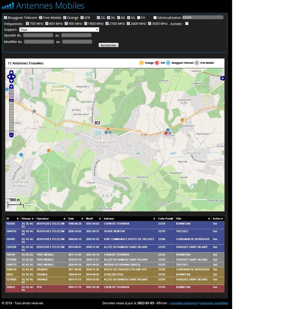Screen dimensions: 296x309
Task: Select the Bouygues row at 18 Rue Newton
Action: (114, 233)
